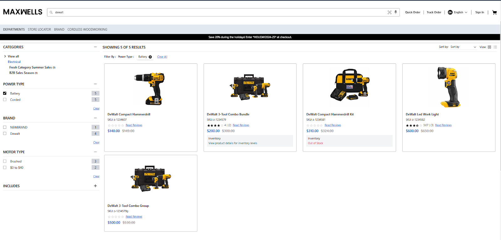501x240 pixels.
Task: Click Sign In
Action: pos(480,12)
